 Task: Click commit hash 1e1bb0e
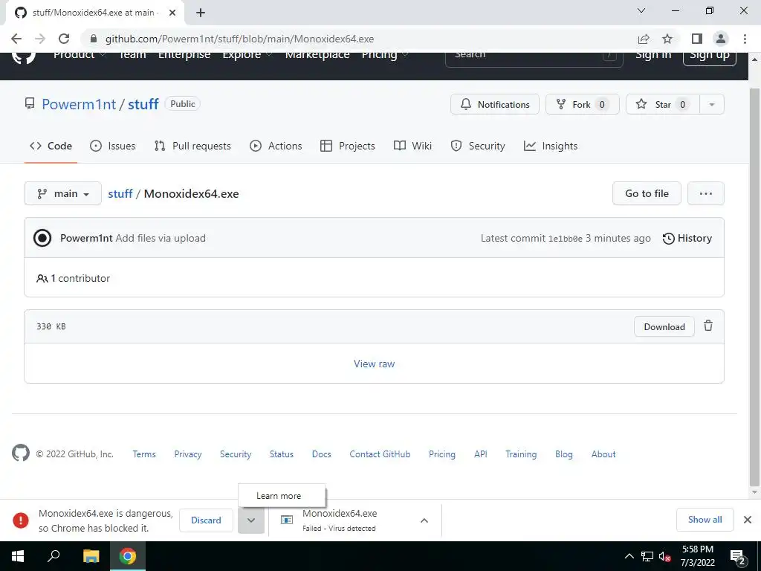pos(565,239)
